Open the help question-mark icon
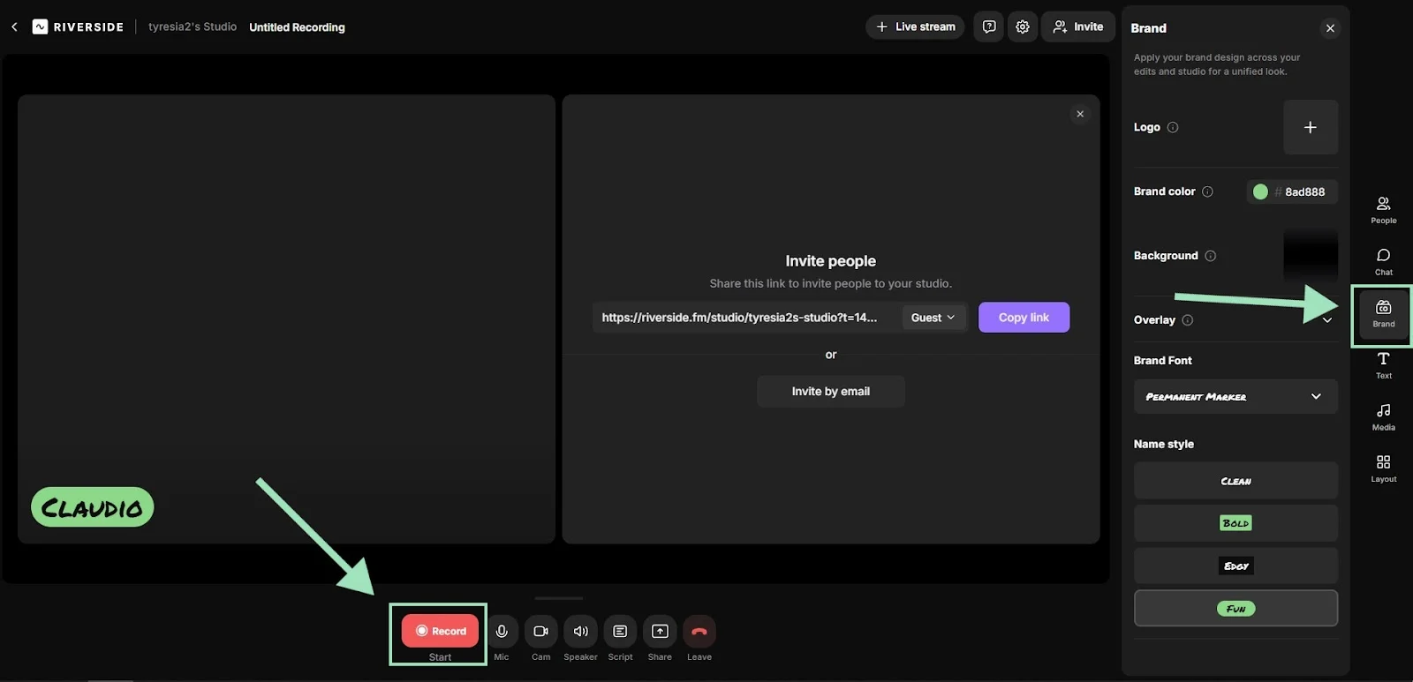The height and width of the screenshot is (682, 1413). point(989,26)
